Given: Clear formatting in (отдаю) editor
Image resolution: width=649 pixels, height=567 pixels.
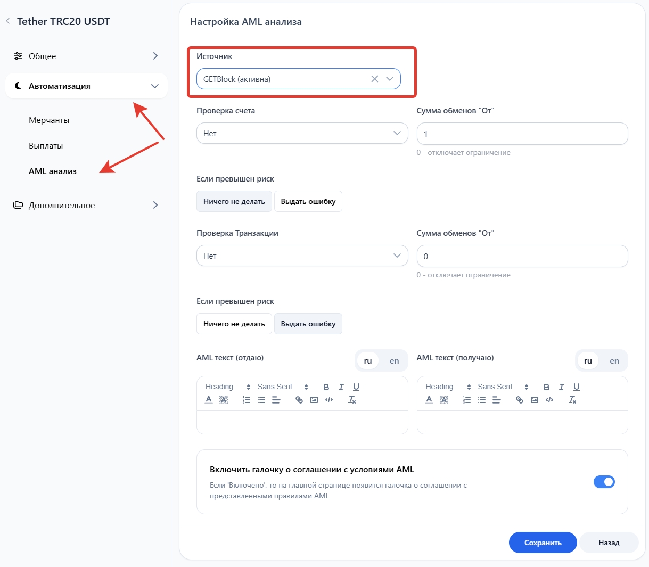Looking at the screenshot, I should 352,400.
